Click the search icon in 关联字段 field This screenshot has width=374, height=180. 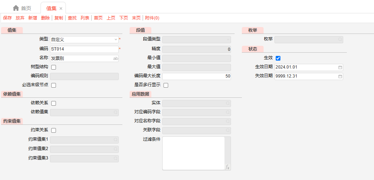228,130
